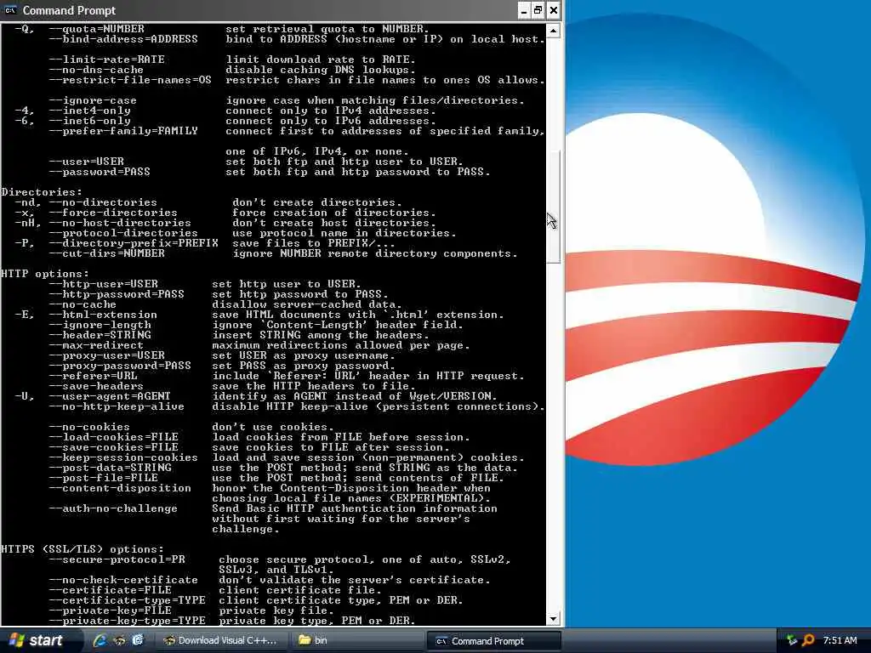The height and width of the screenshot is (653, 871).
Task: Click the '--no-host-directories' option text
Action: click(x=119, y=223)
